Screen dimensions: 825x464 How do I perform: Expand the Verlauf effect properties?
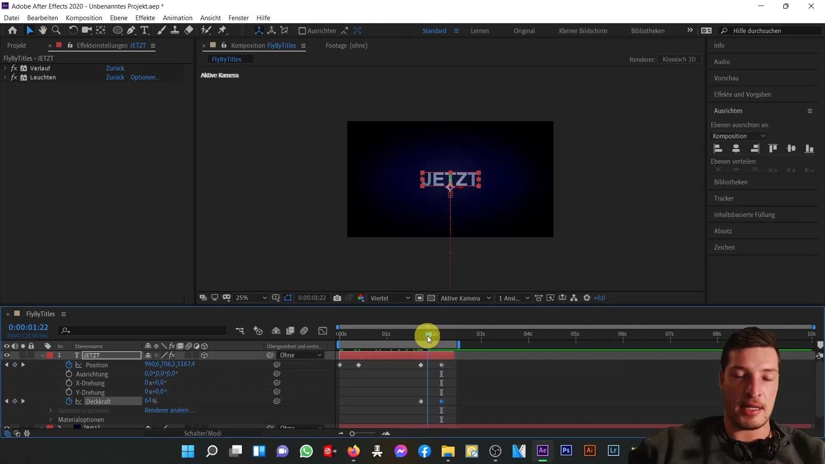pyautogui.click(x=5, y=68)
